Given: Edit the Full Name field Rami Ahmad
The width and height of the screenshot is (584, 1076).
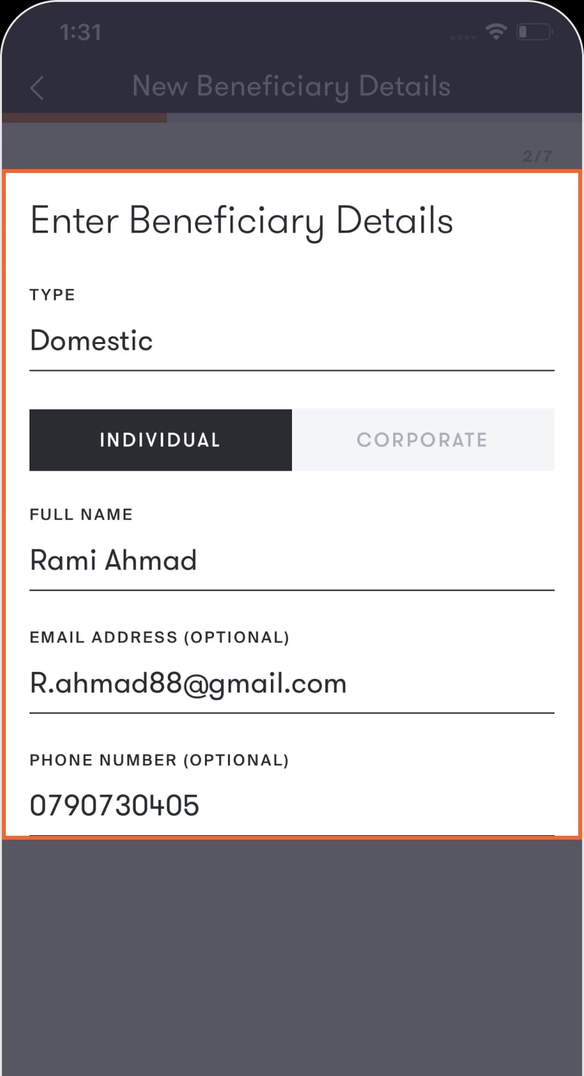Looking at the screenshot, I should 292,561.
